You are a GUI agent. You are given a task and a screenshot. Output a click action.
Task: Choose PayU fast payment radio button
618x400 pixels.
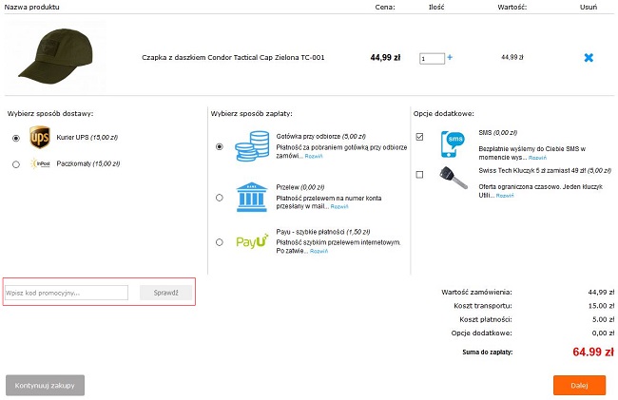[x=220, y=242]
